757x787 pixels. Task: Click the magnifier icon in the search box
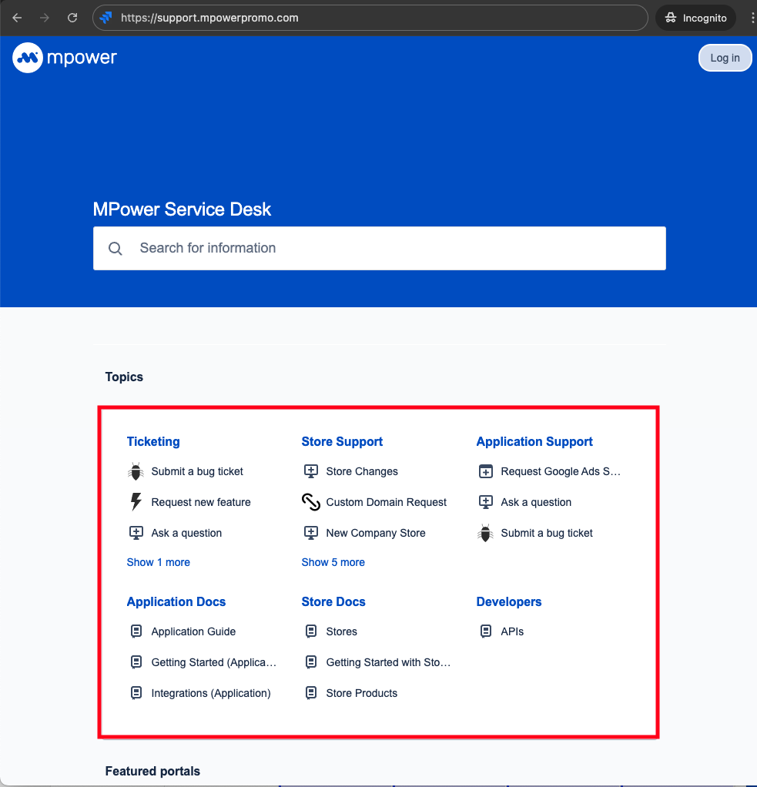[116, 249]
